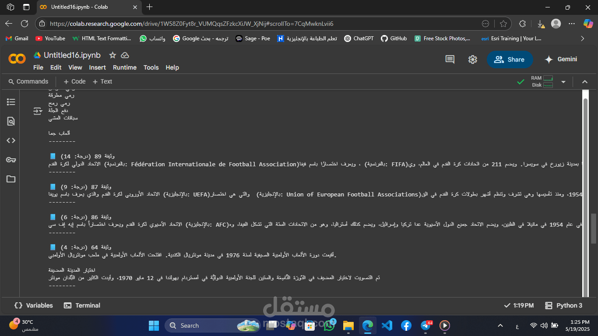Open the YouTube bookmark
Viewport: 598px width, 336px height.
(x=50, y=38)
